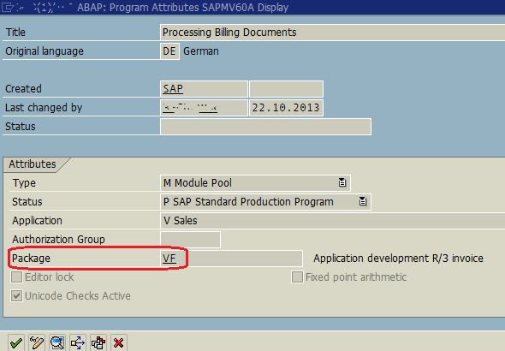Click the VF package link

[x=169, y=259]
